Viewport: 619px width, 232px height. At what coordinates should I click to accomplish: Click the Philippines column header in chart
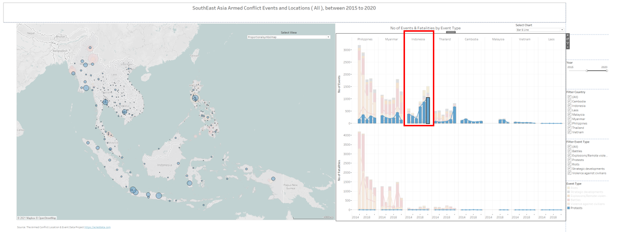[x=365, y=39]
